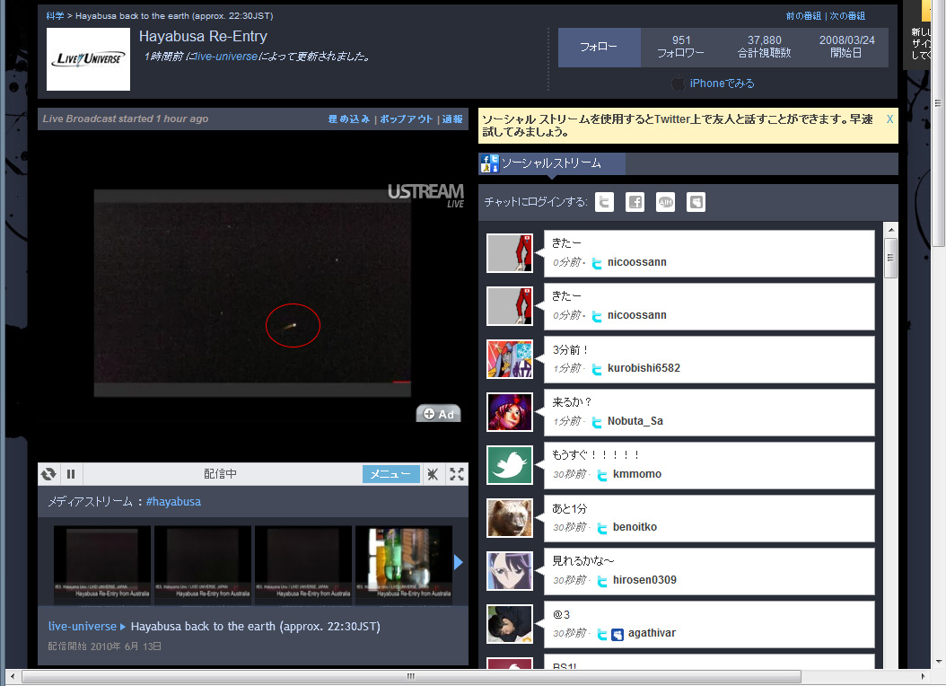Image resolution: width=946 pixels, height=686 pixels.
Task: Open the iPhoneでみる link
Action: click(x=722, y=84)
